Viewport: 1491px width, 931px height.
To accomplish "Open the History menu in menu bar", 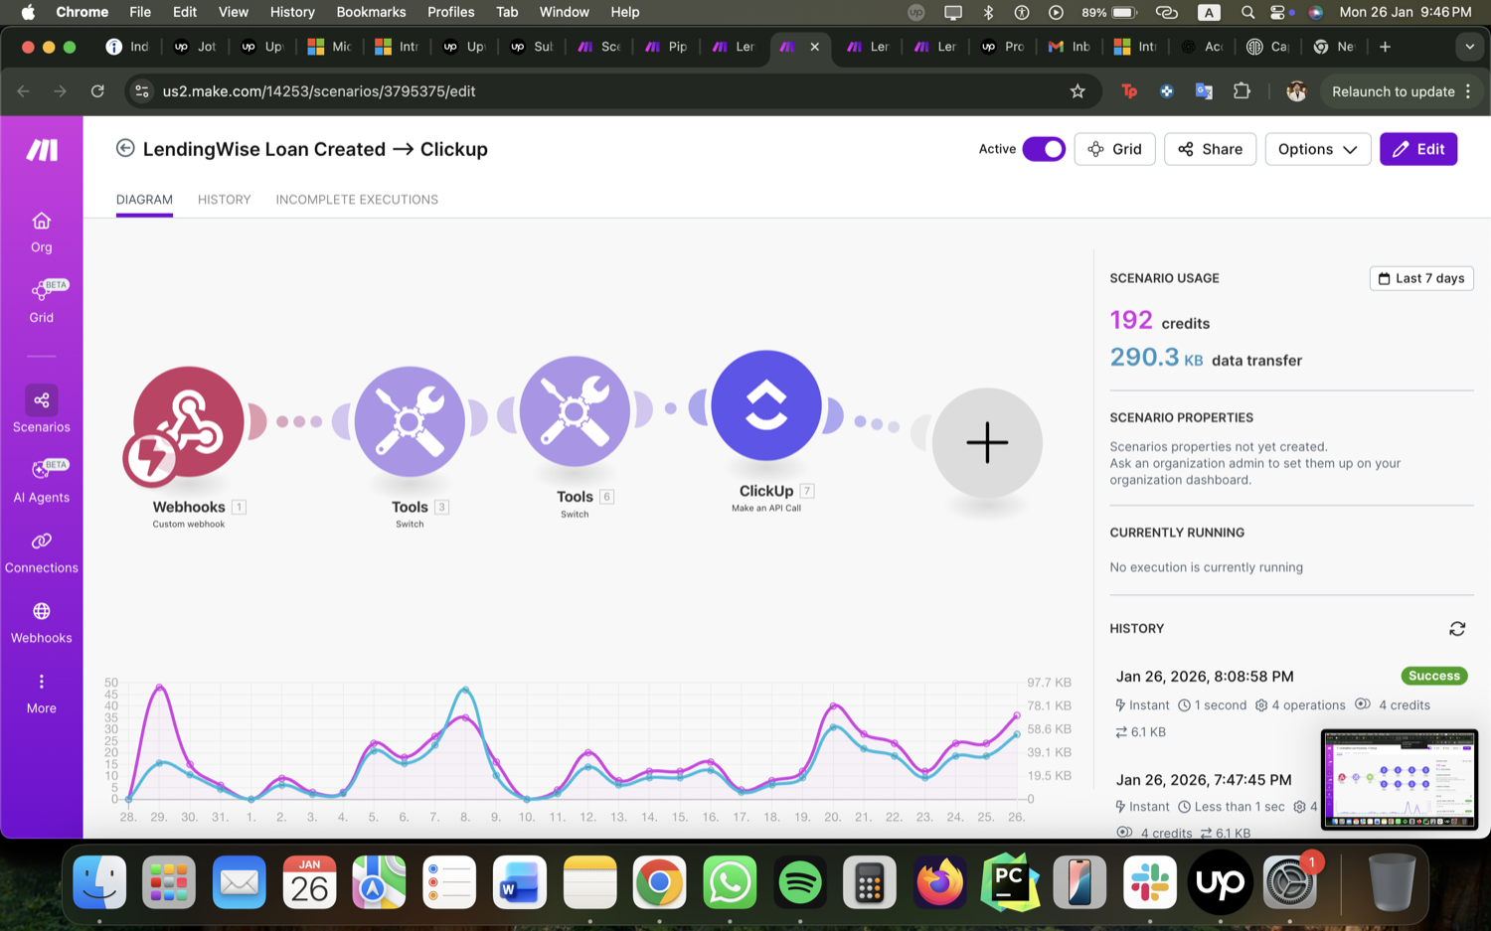I will coord(292,12).
